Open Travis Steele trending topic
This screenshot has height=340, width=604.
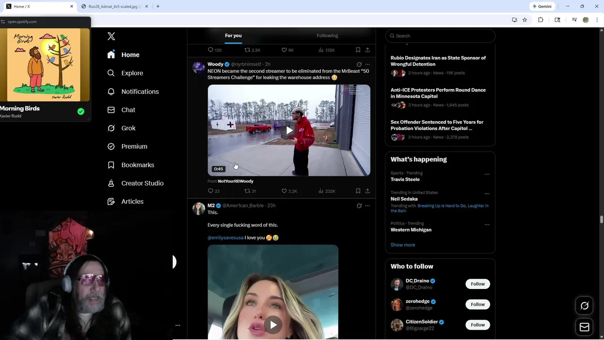pos(405,179)
